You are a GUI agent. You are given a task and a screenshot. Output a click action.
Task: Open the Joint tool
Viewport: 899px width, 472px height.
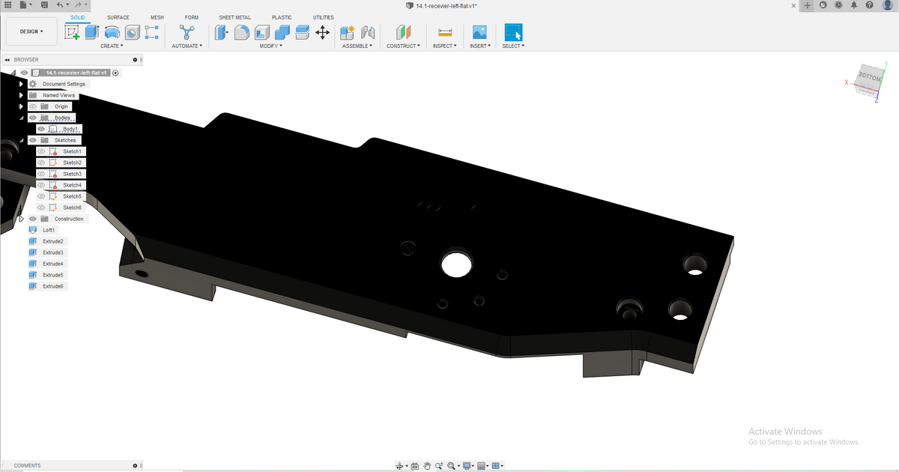[x=367, y=32]
